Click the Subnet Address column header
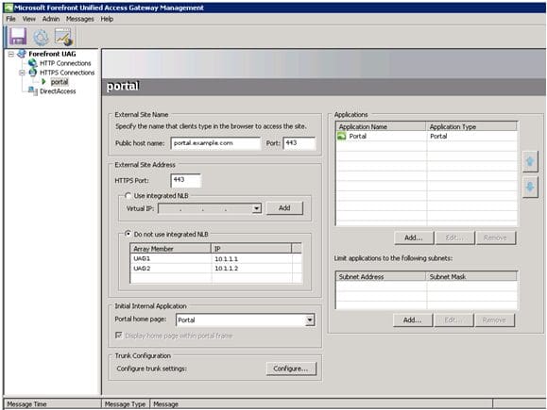The image size is (547, 410). click(x=381, y=276)
